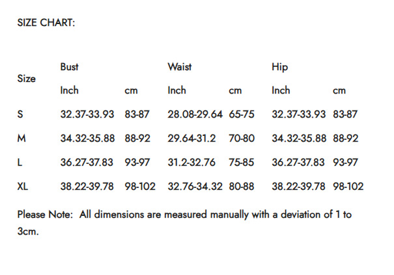394x275 pixels.
Task: Click the cm subheader under Waist
Action: (x=235, y=91)
